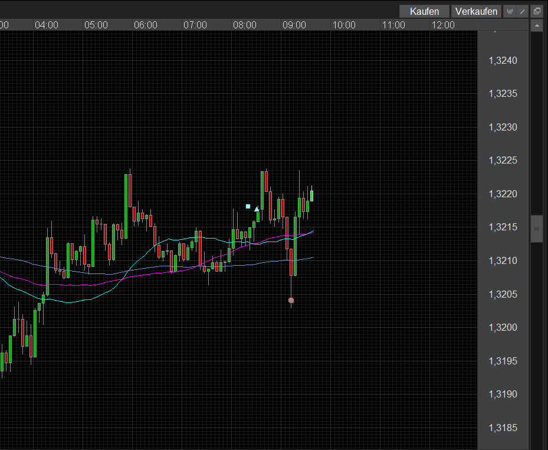Image resolution: width=548 pixels, height=450 pixels.
Task: Click the 1,3240 price axis label
Action: click(x=503, y=61)
